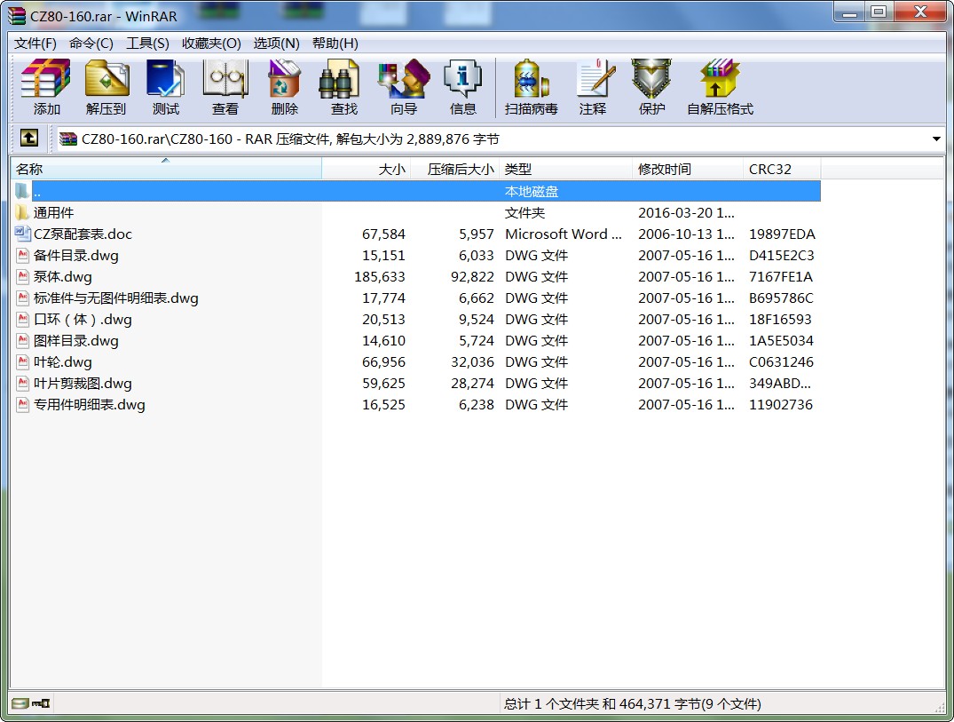Open the 注释 (Comment) toolbar icon
Viewport: 954px width, 722px height.
point(592,87)
